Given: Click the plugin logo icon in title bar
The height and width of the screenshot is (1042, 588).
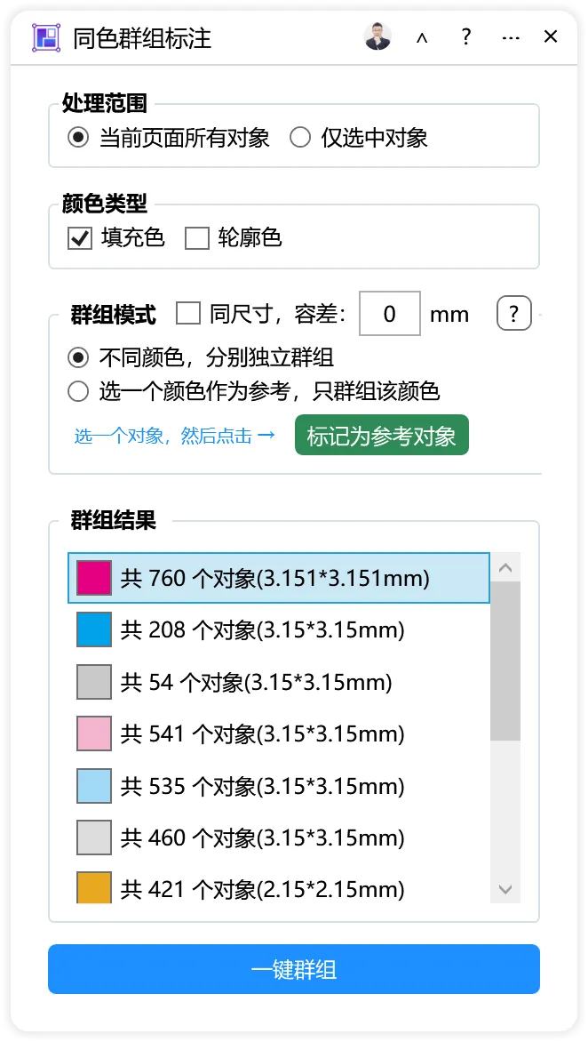Looking at the screenshot, I should (46, 37).
